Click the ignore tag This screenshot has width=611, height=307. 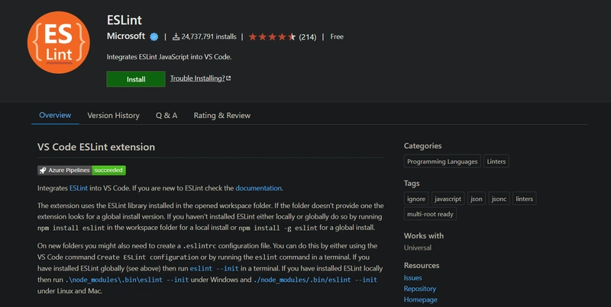[416, 199]
